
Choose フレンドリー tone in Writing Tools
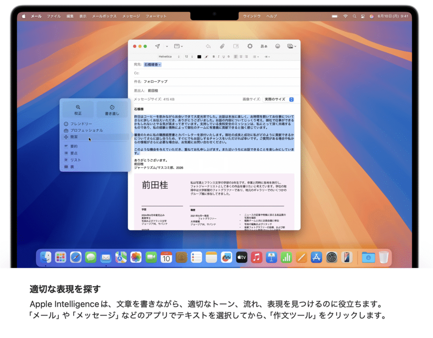point(95,124)
